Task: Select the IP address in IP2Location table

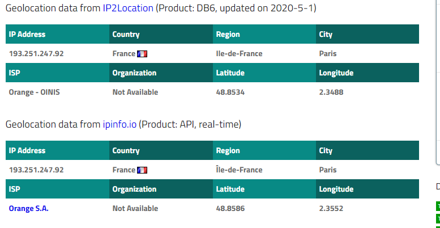Action: 36,53
